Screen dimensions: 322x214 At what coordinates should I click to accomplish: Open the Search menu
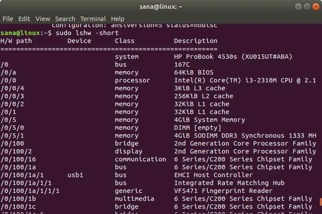pos(65,19)
